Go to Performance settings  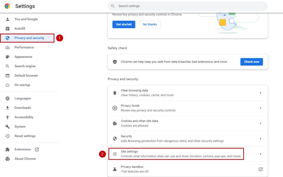(x=24, y=47)
